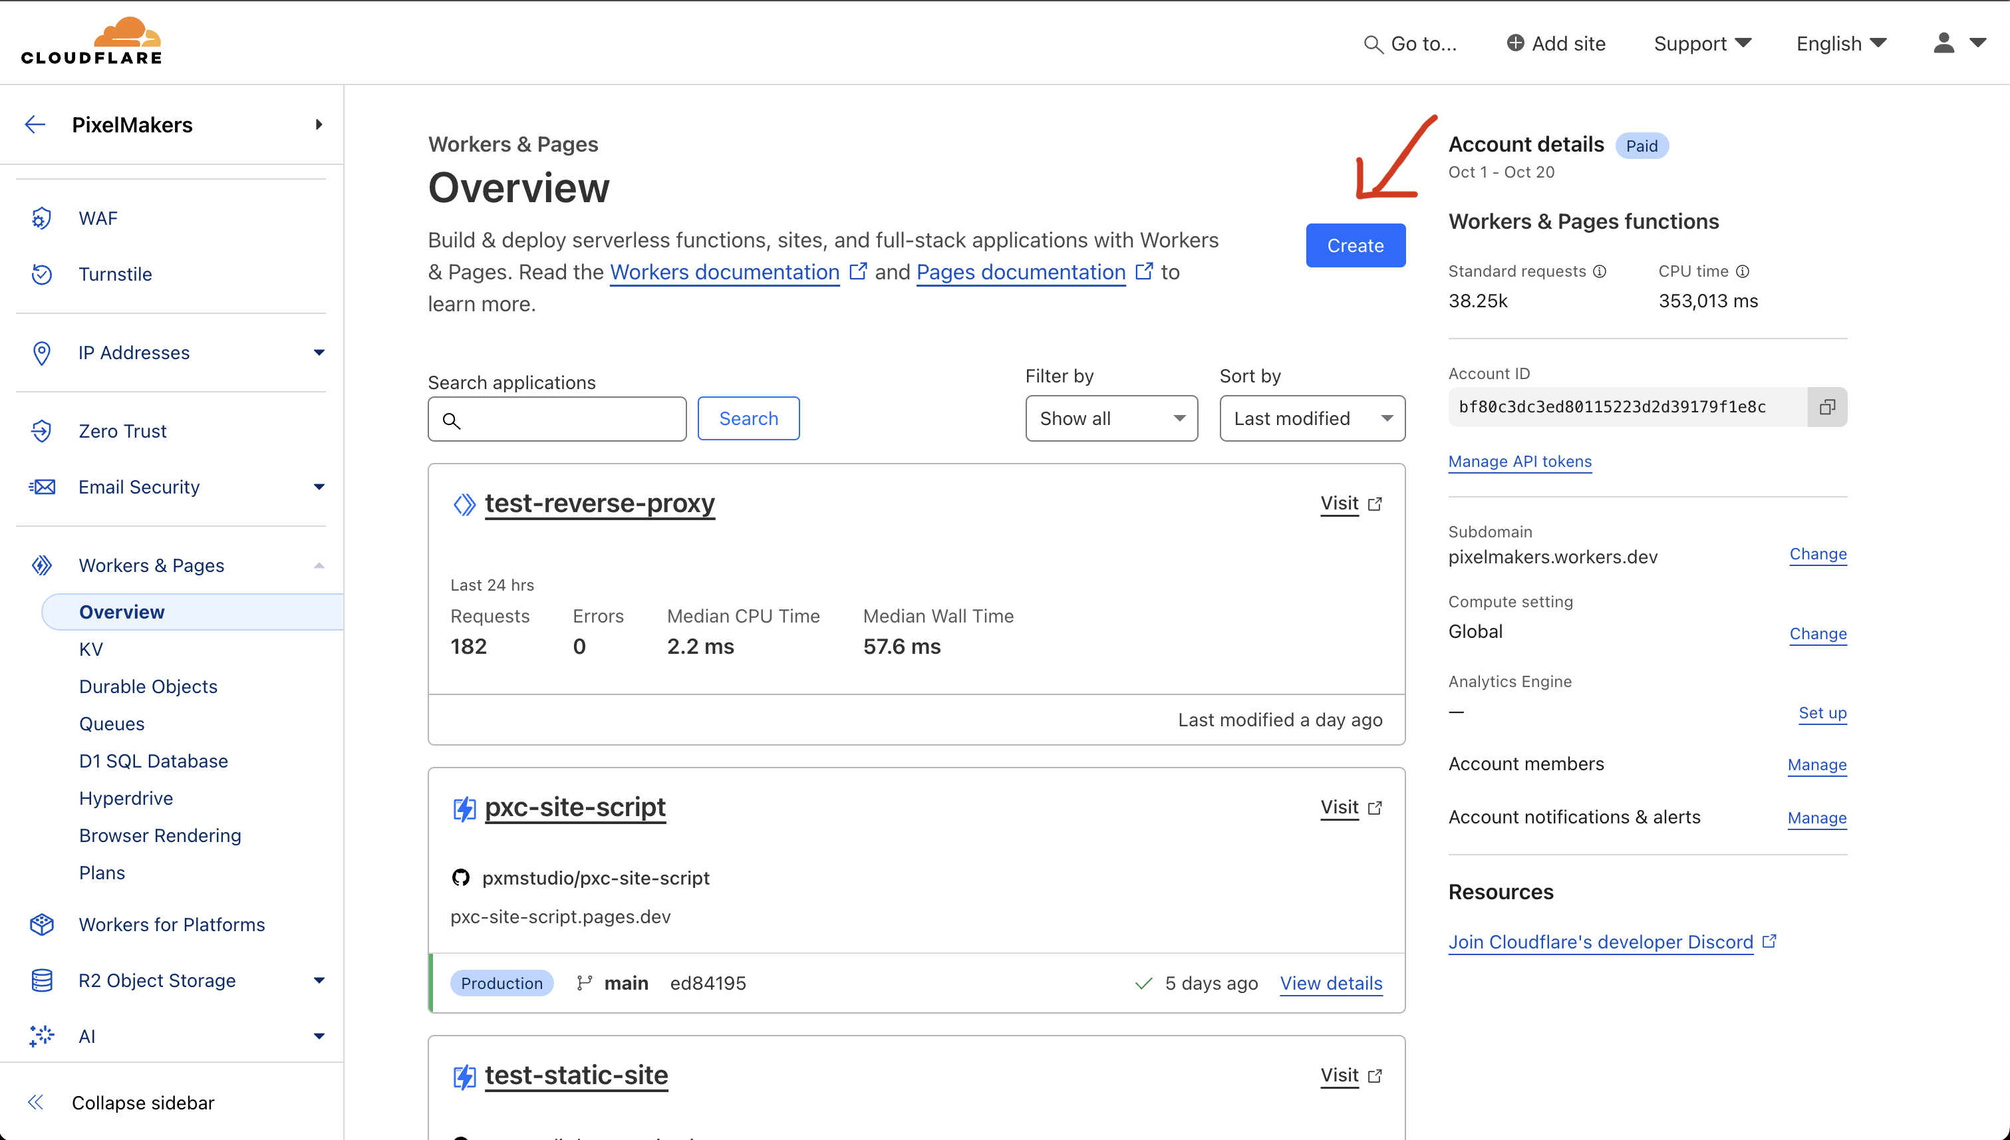Expand the PixelMakers account switcher arrow

(x=319, y=124)
